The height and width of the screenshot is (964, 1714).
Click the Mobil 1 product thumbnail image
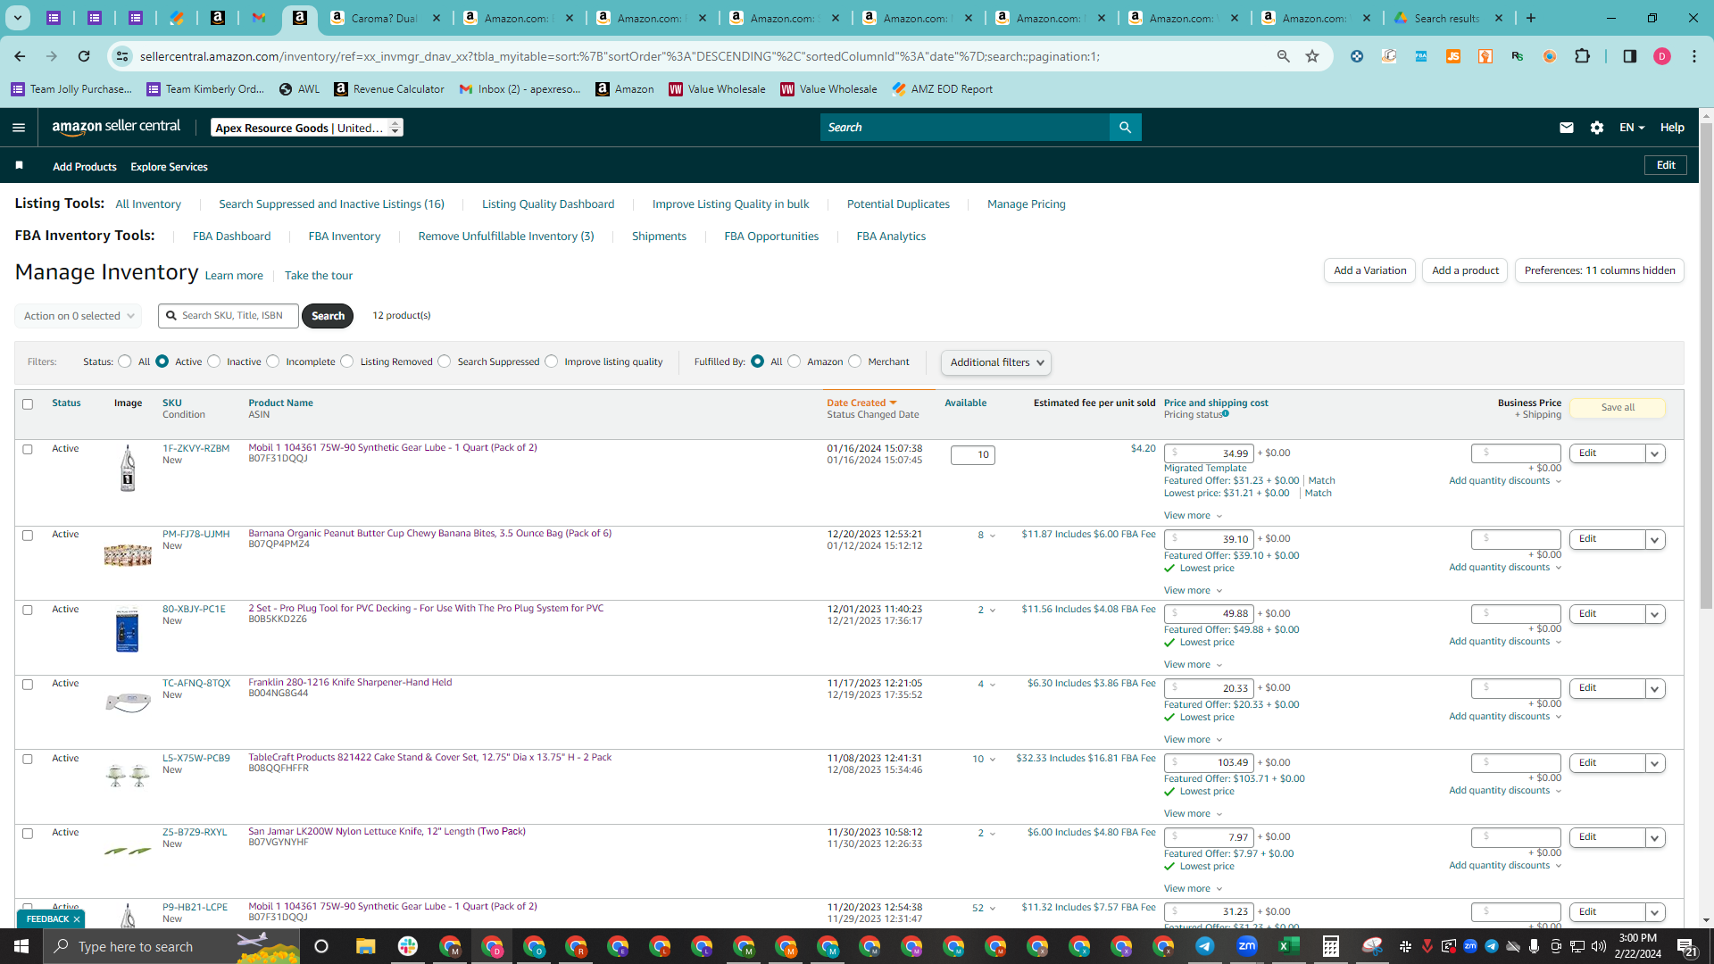pyautogui.click(x=128, y=468)
